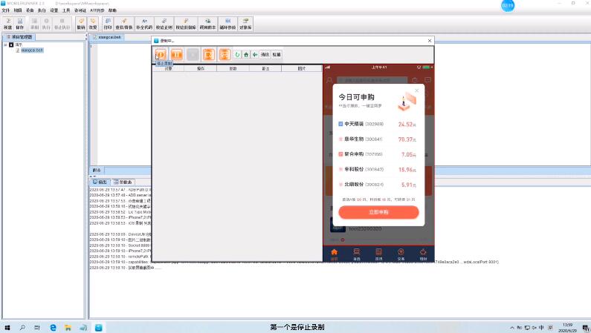Open the Windows Start menu
This screenshot has height=333, width=591.
pyautogui.click(x=7, y=326)
